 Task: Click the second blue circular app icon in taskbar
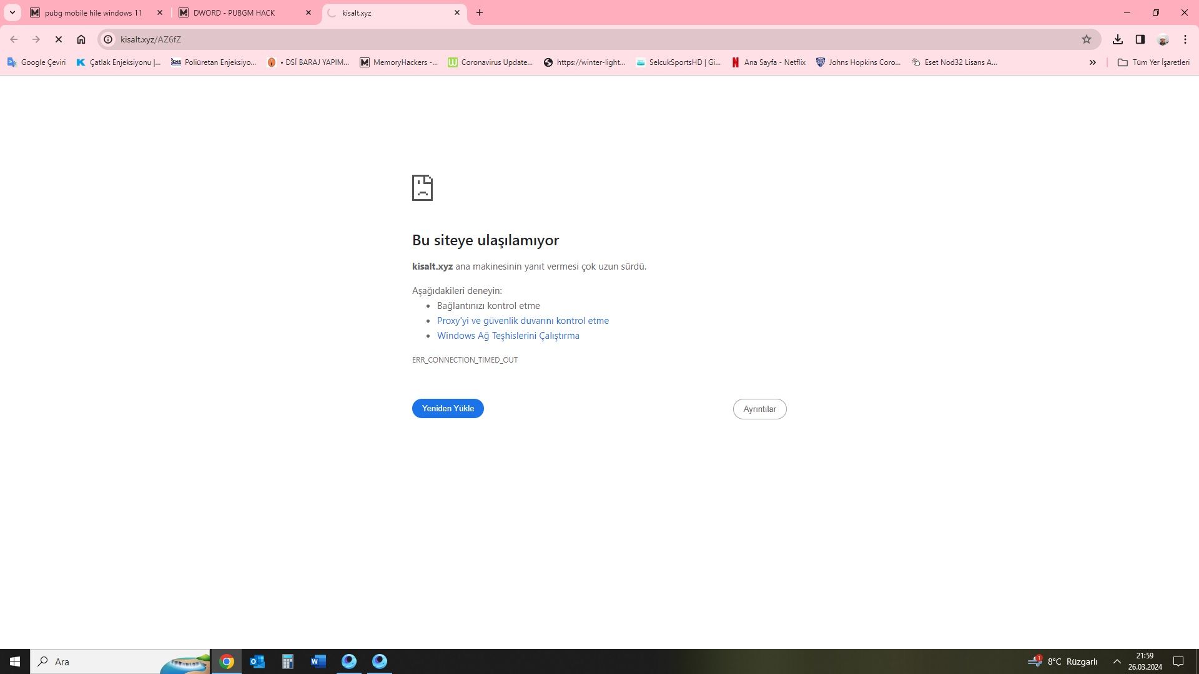point(380,662)
